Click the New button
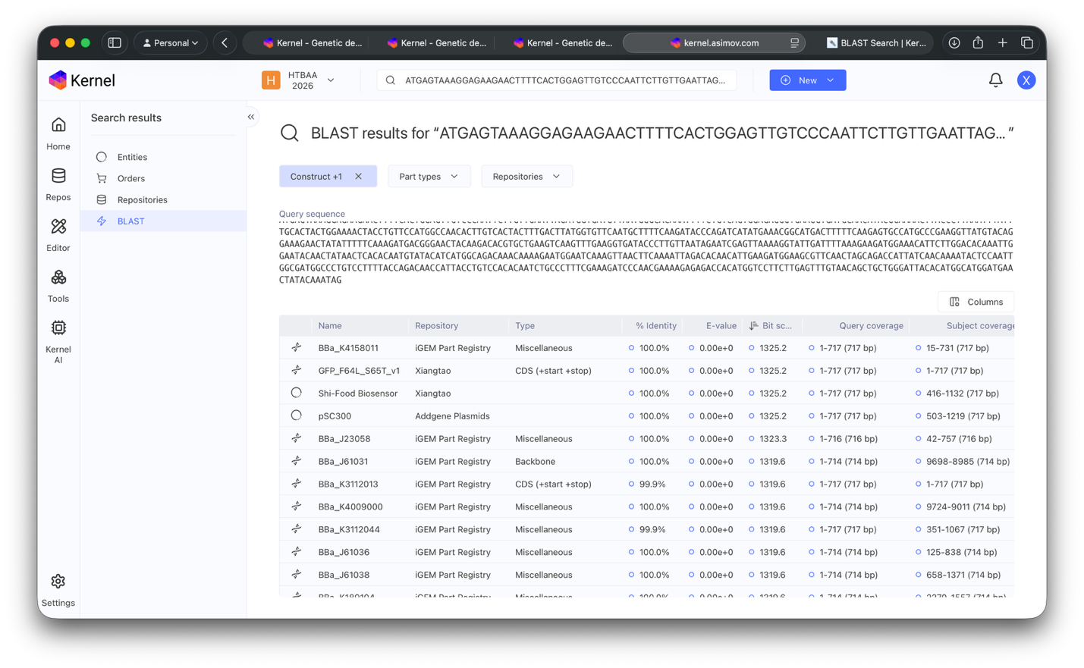The height and width of the screenshot is (668, 1084). click(x=807, y=80)
